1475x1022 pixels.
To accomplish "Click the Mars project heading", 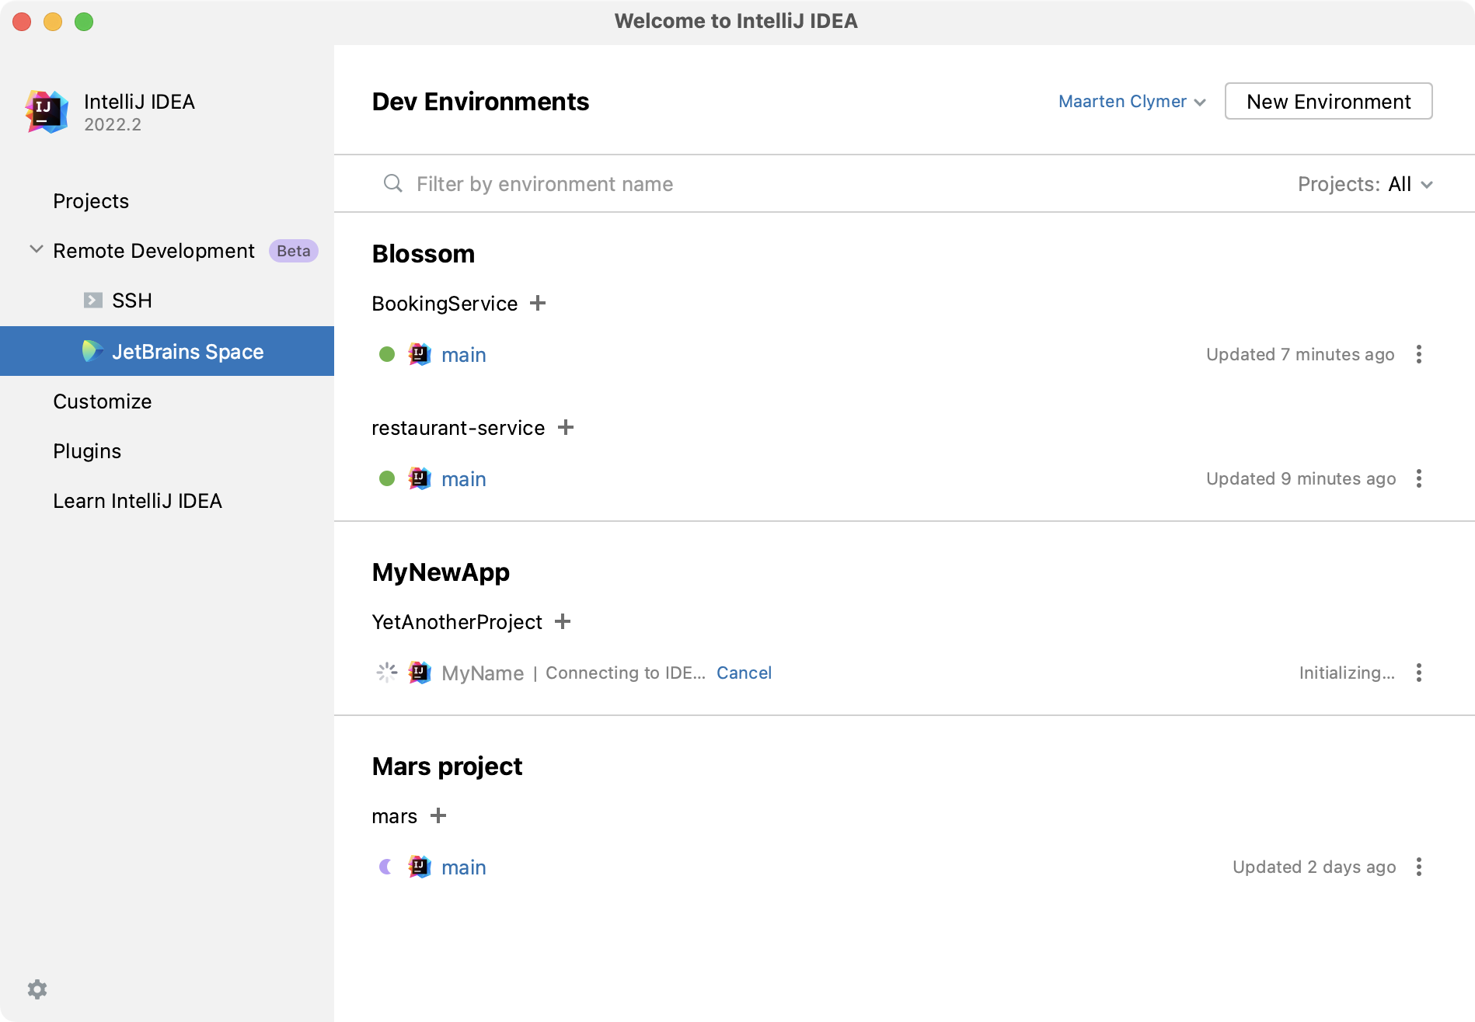I will [448, 766].
